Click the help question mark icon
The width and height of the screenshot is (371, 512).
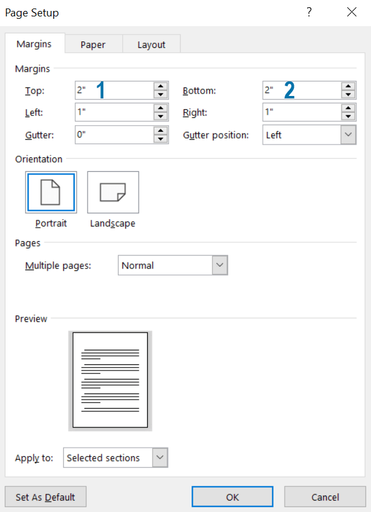point(309,12)
